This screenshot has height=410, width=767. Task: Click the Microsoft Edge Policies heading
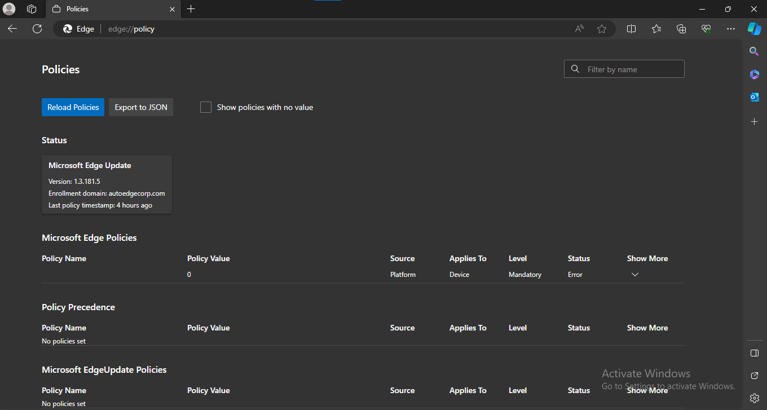click(x=89, y=238)
